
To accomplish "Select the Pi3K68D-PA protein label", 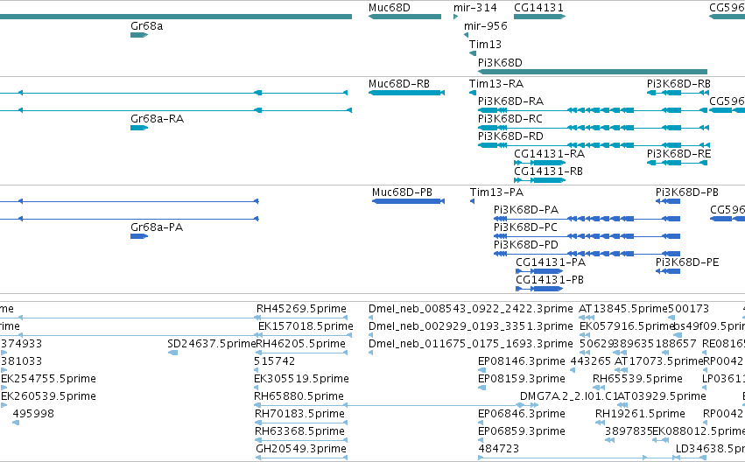I will 526,210.
